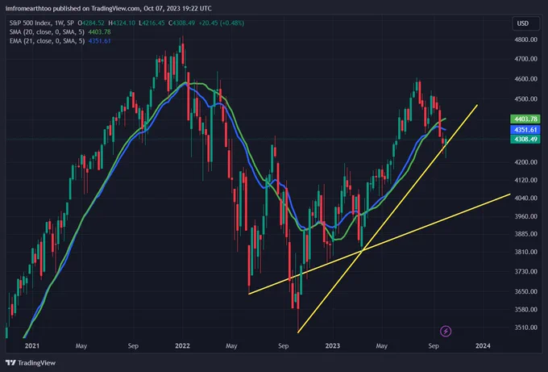Click the close value C4308.49 in header
The image size is (548, 372).
click(182, 23)
